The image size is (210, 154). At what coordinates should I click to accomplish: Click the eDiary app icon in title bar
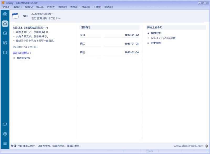point(3,3)
